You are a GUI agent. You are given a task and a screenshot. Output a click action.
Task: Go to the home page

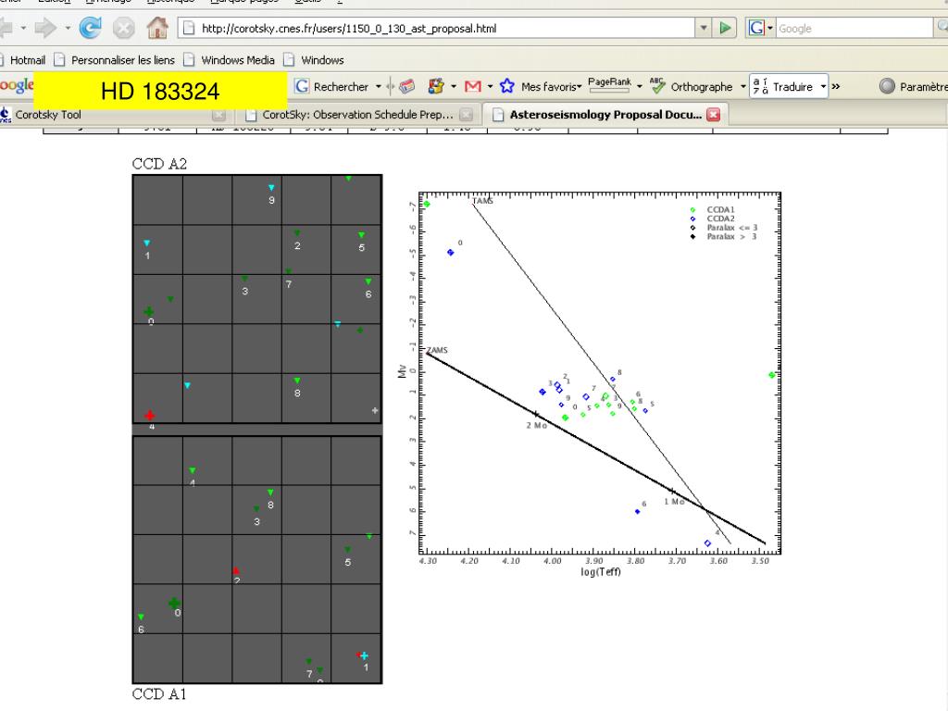pos(157,28)
